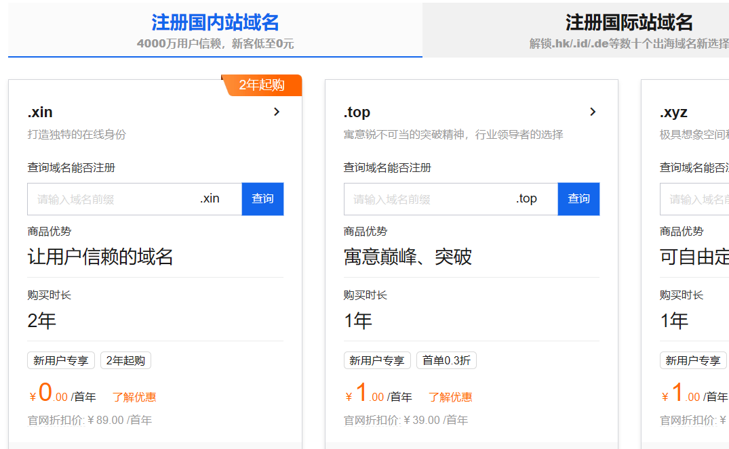Open 了解优惠 link on .xin card

134,397
